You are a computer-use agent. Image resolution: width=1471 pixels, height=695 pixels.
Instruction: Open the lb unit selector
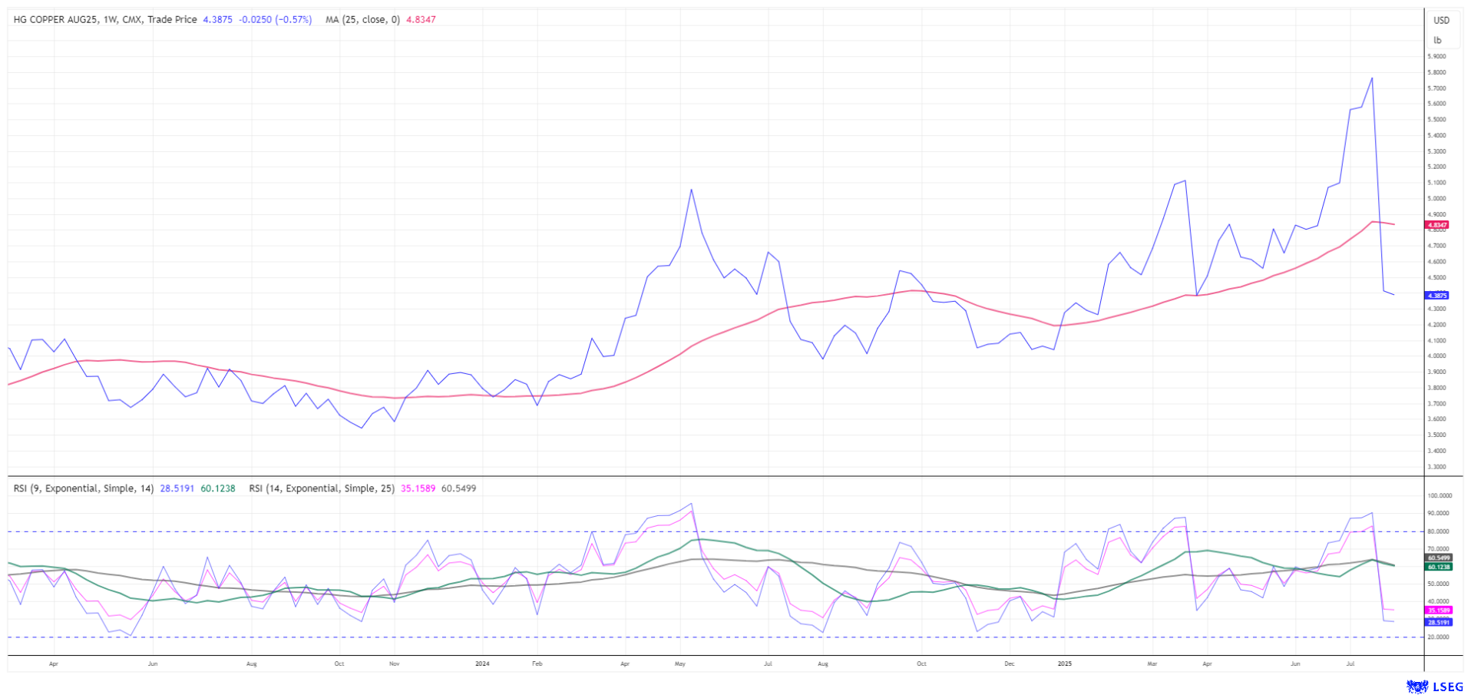(x=1437, y=41)
